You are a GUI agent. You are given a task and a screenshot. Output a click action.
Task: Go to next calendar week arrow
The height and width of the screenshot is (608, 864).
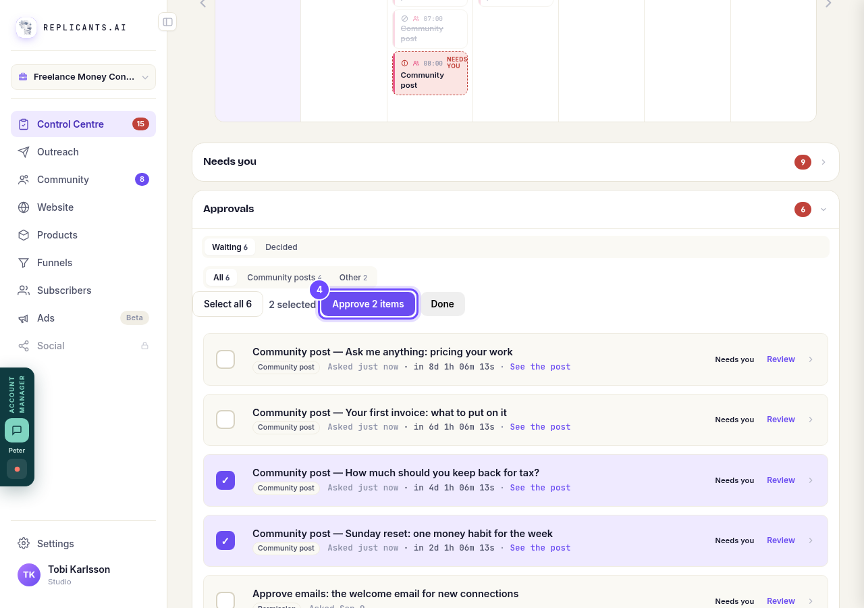point(828,3)
